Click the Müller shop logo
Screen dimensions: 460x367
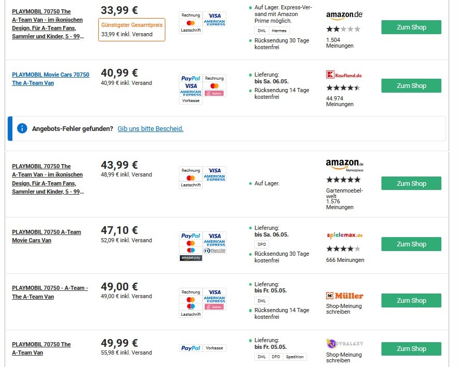345,296
